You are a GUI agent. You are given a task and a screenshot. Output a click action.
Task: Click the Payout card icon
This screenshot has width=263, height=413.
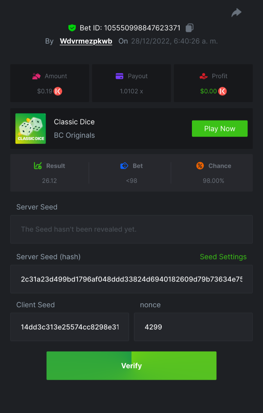pyautogui.click(x=119, y=76)
